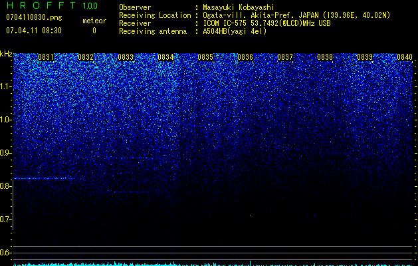
Task: Click the cyan signal level graph at bottom
Action: pos(213,264)
